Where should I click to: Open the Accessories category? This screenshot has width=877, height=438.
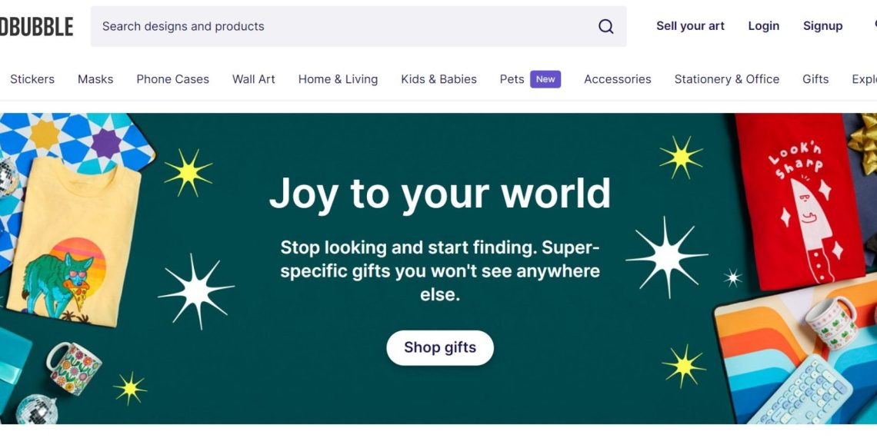click(617, 79)
